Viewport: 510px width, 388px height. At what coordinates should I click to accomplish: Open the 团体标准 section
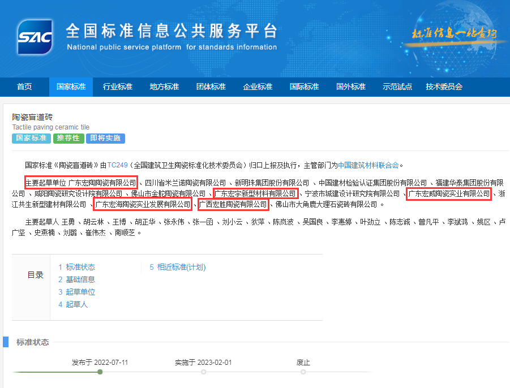click(x=211, y=87)
